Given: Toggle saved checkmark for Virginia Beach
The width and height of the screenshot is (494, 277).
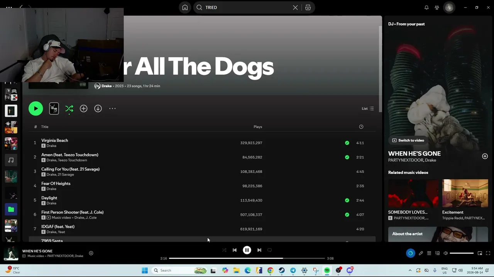Looking at the screenshot, I should click(347, 143).
